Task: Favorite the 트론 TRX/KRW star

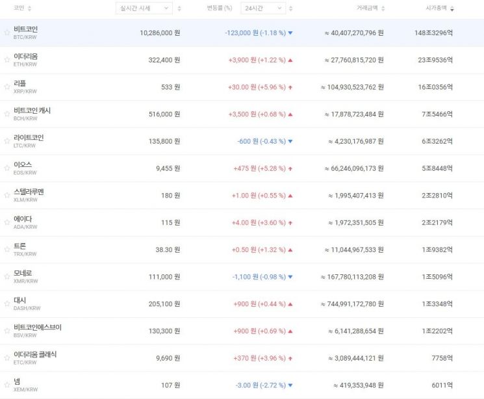Action: tap(6, 250)
